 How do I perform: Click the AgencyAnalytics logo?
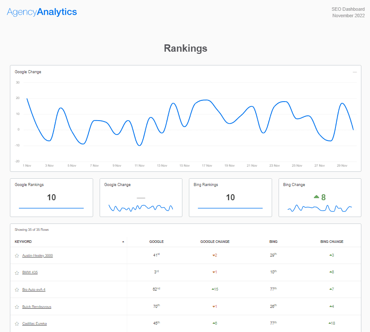(x=41, y=12)
